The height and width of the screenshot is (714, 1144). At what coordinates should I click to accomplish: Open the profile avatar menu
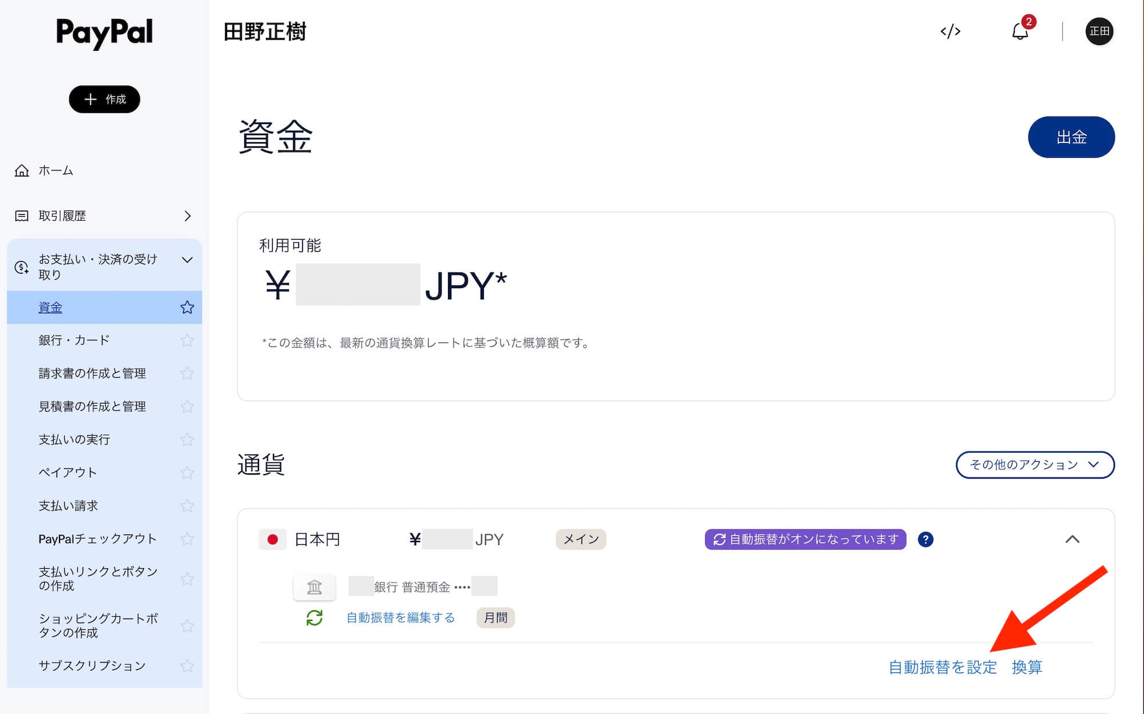[x=1099, y=31]
